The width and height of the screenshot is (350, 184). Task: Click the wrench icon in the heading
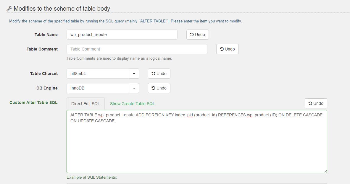click(x=9, y=9)
